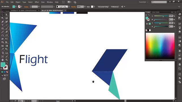The image size is (182, 102).
Task: Collapse the Color panel with double arrows
Action: point(172,12)
